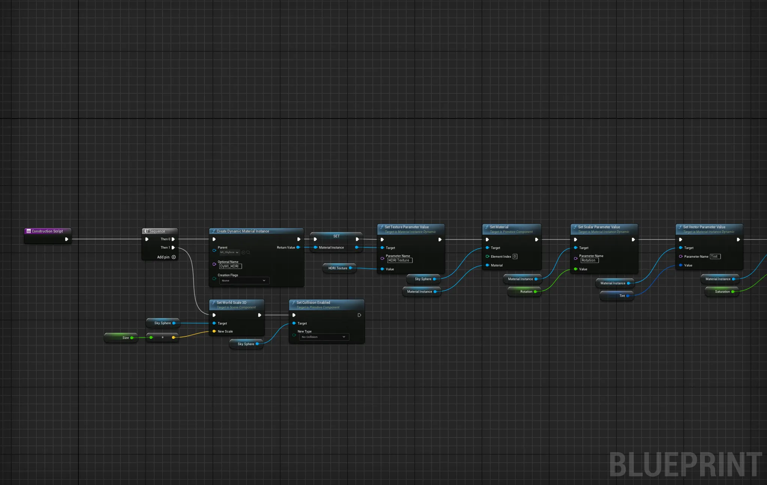Image resolution: width=767 pixels, height=485 pixels.
Task: Click the HDRI Texture parameter name field
Action: (x=399, y=260)
